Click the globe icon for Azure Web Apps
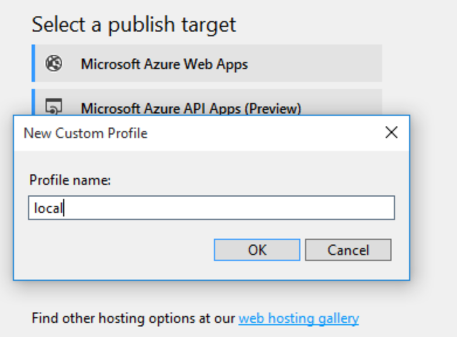 (54, 63)
